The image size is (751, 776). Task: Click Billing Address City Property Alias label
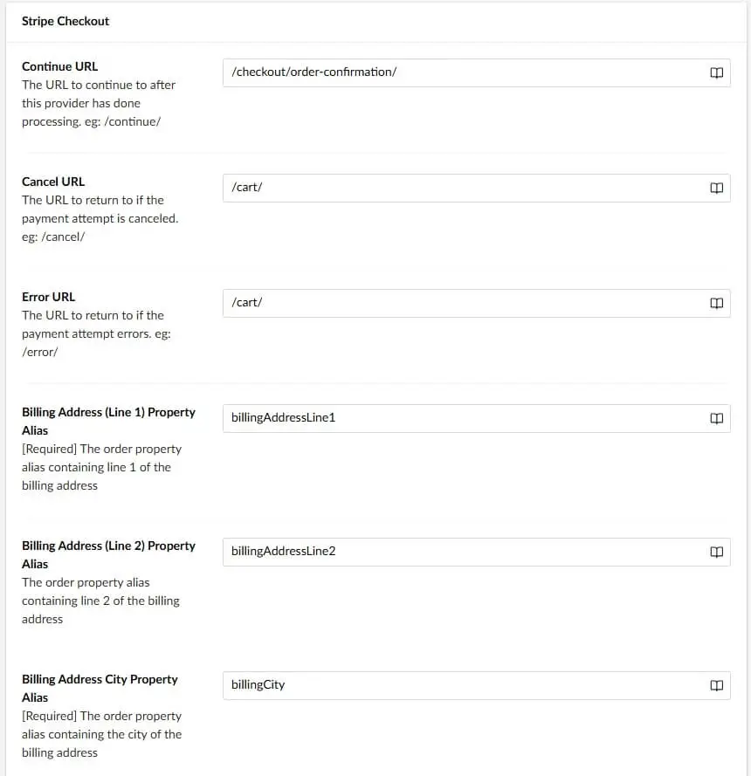click(x=100, y=679)
